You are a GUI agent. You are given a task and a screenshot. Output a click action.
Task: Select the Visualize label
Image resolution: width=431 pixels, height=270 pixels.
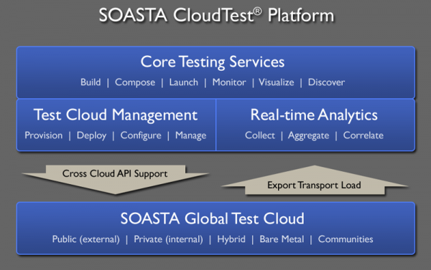click(277, 82)
